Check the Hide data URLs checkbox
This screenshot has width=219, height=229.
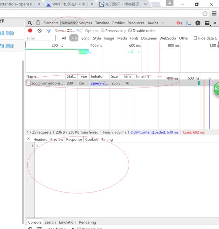pyautogui.click(x=195, y=38)
